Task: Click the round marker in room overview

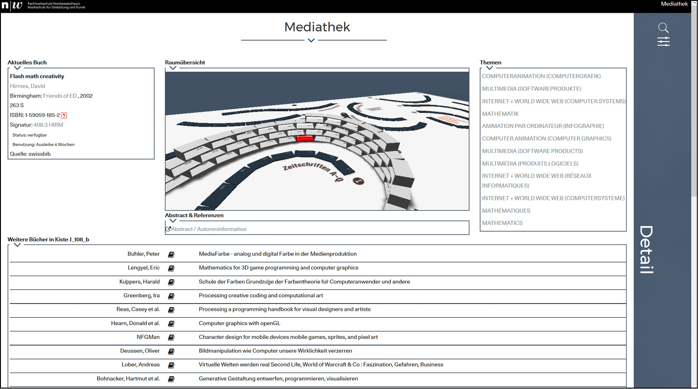Action: pos(358,181)
